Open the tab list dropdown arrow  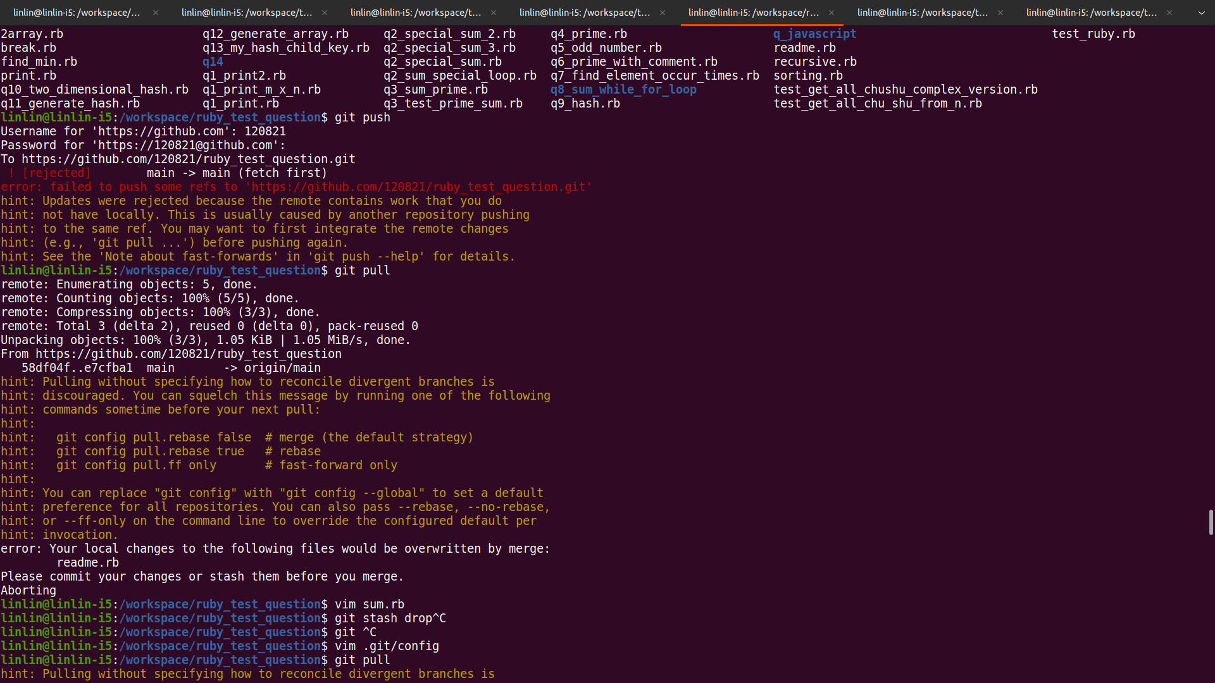[x=1201, y=13]
